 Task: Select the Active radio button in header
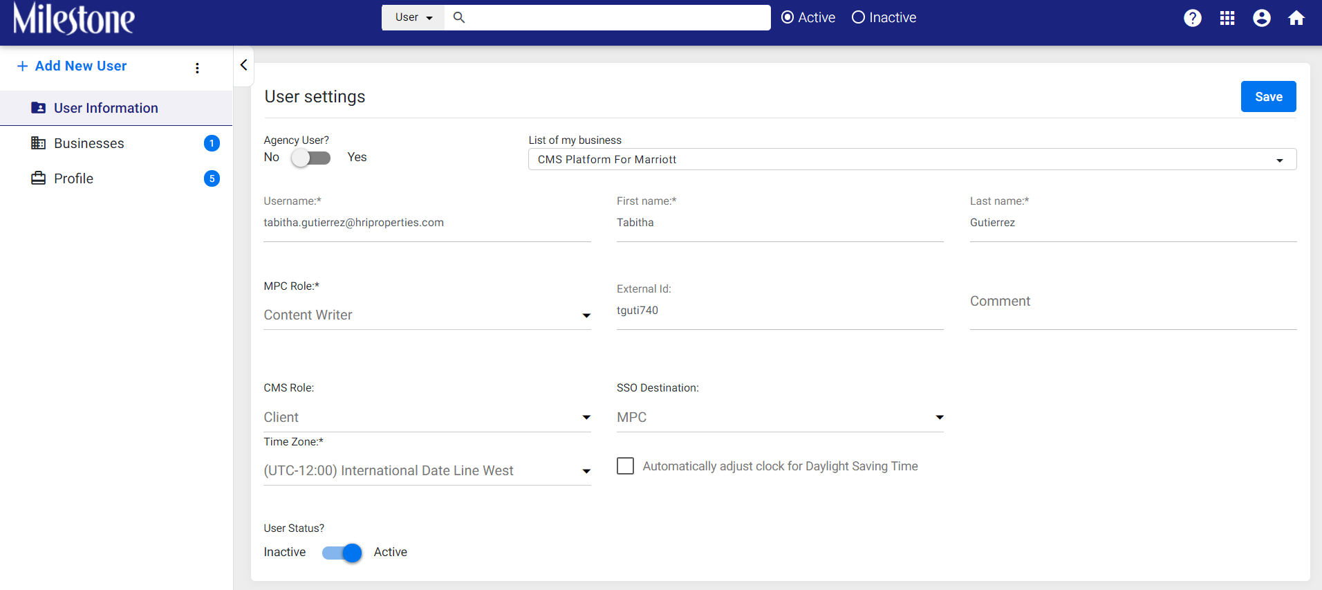(x=788, y=17)
